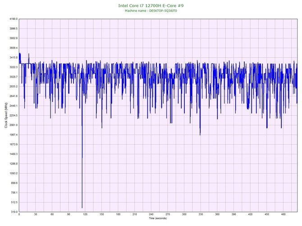Click the chart title Intel Core i7 12700H E-Core #9
This screenshot has height=226, width=302.
coord(151,5)
